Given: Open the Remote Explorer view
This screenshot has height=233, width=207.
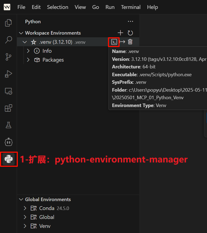Looking at the screenshot, I should pos(8,91).
